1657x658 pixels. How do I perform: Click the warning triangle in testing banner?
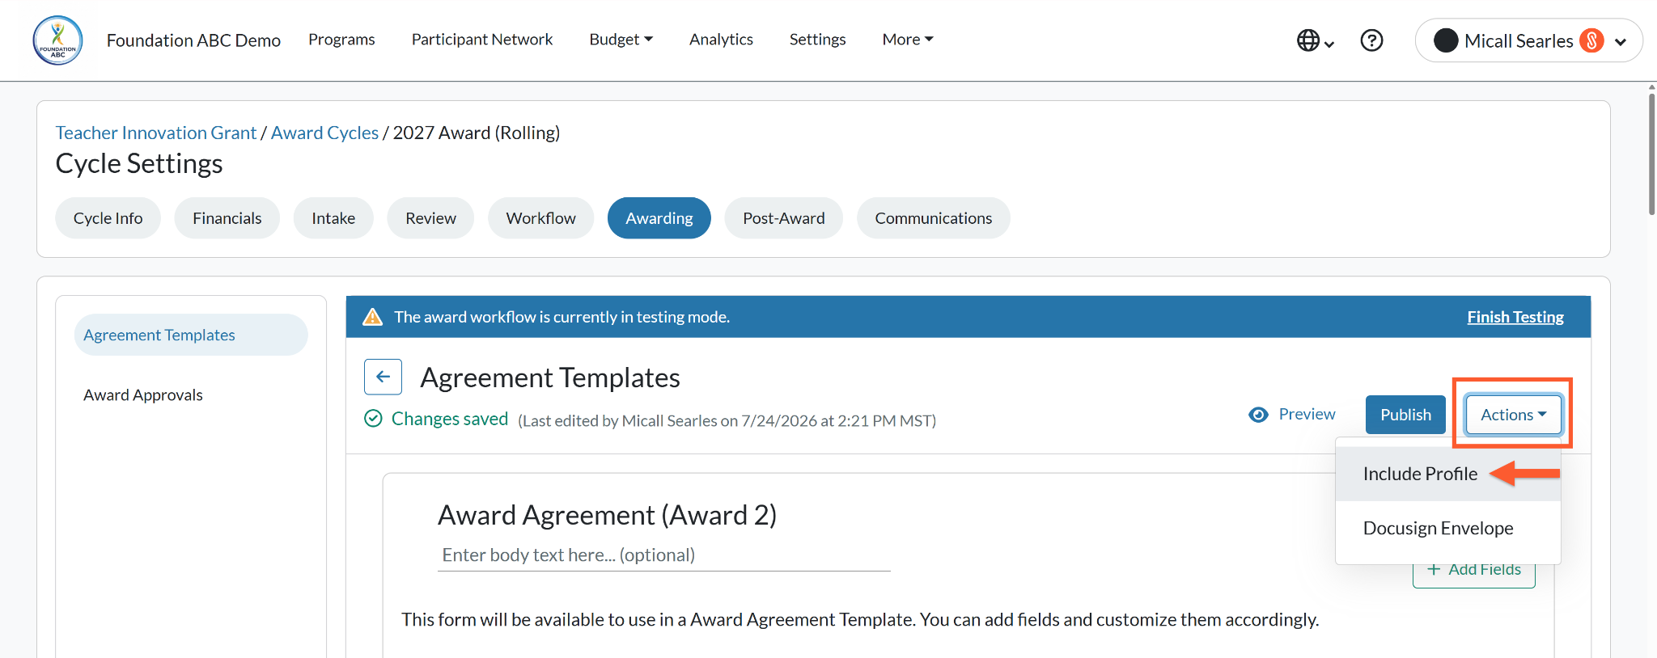372,317
